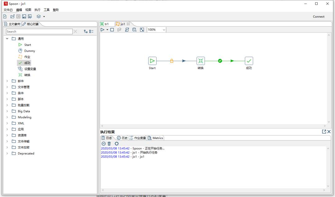This screenshot has height=197, width=335.
Task: Focus the Search input field
Action: click(x=39, y=31)
